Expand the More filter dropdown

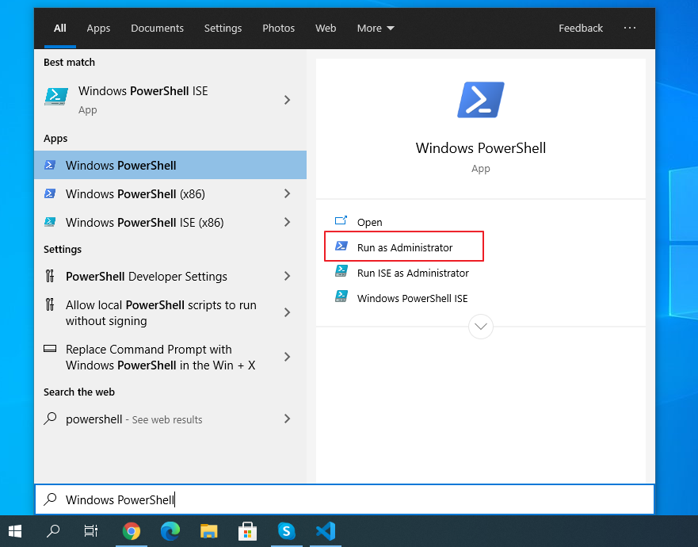click(375, 29)
